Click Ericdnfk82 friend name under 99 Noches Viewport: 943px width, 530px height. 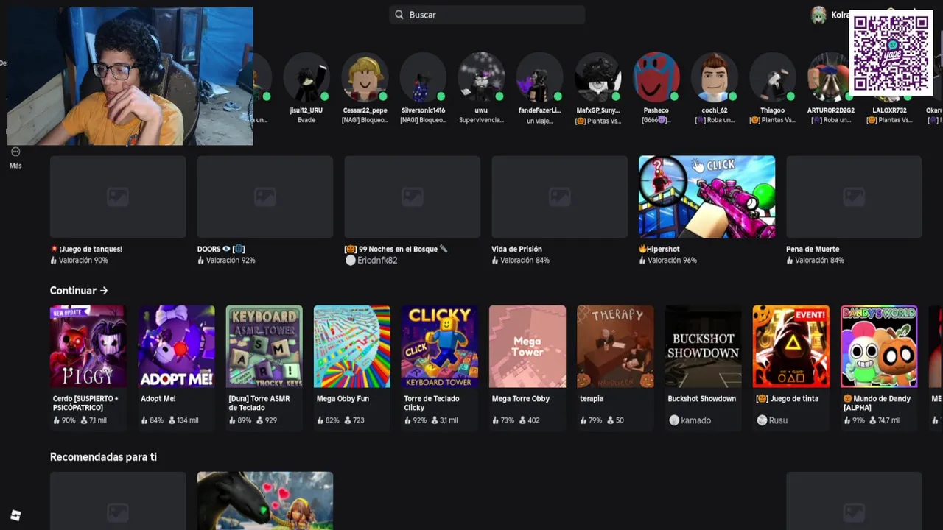[377, 261]
